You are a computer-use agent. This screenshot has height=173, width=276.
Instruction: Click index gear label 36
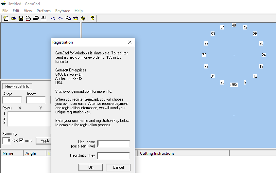(255, 34)
